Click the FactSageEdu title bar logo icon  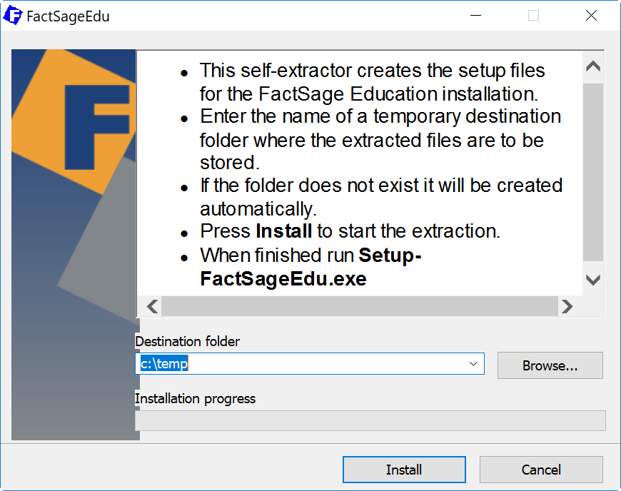(x=13, y=16)
